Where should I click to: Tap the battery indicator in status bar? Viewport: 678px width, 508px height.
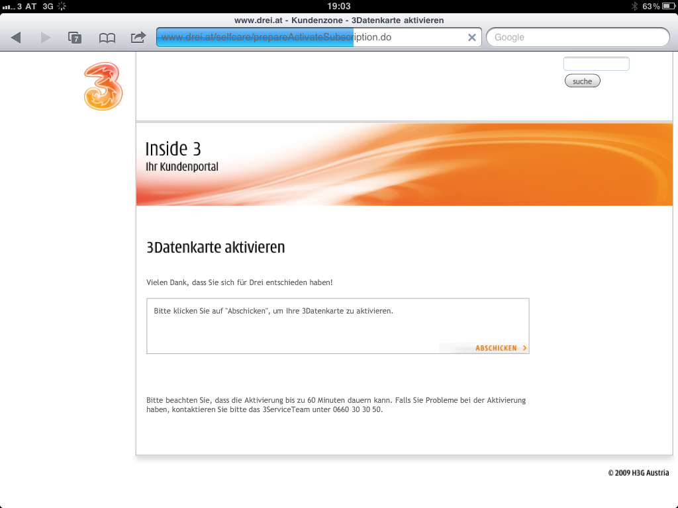tap(668, 7)
